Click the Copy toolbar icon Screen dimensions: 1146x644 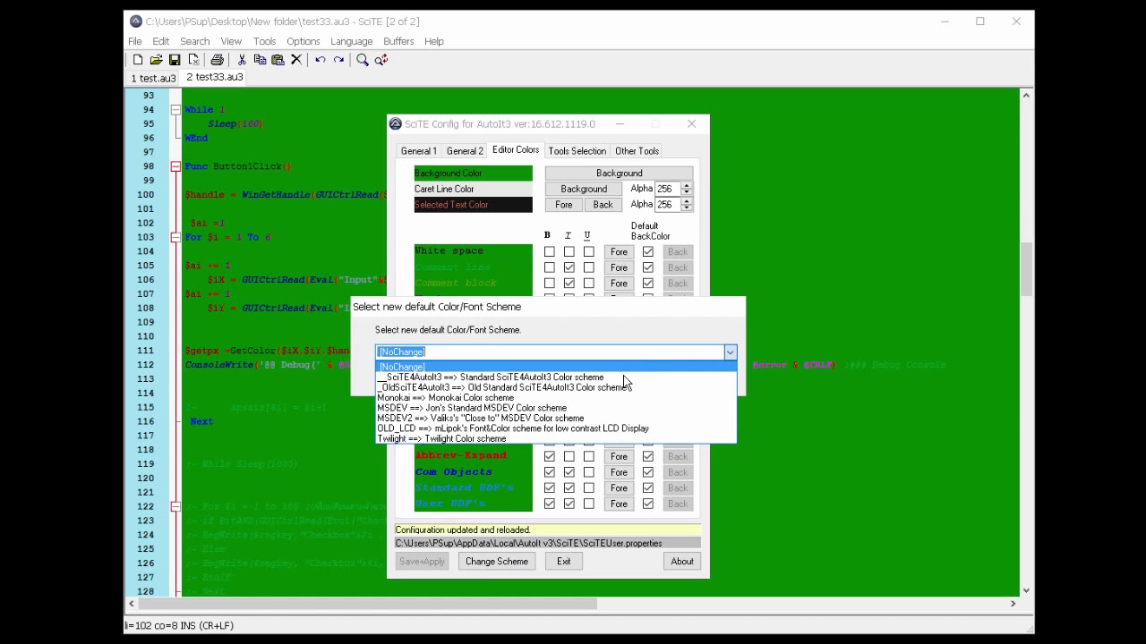pos(260,60)
